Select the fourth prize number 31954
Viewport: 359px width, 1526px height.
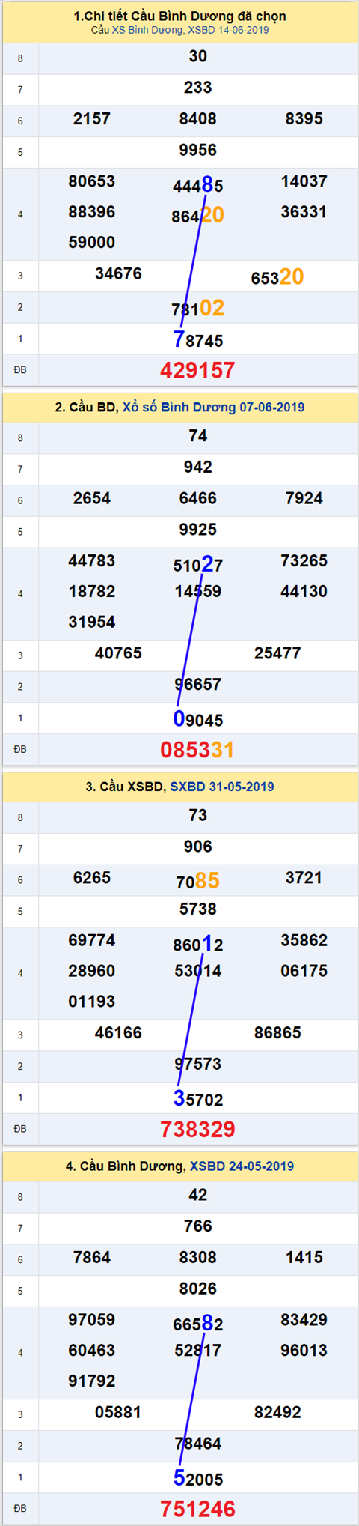click(x=92, y=622)
